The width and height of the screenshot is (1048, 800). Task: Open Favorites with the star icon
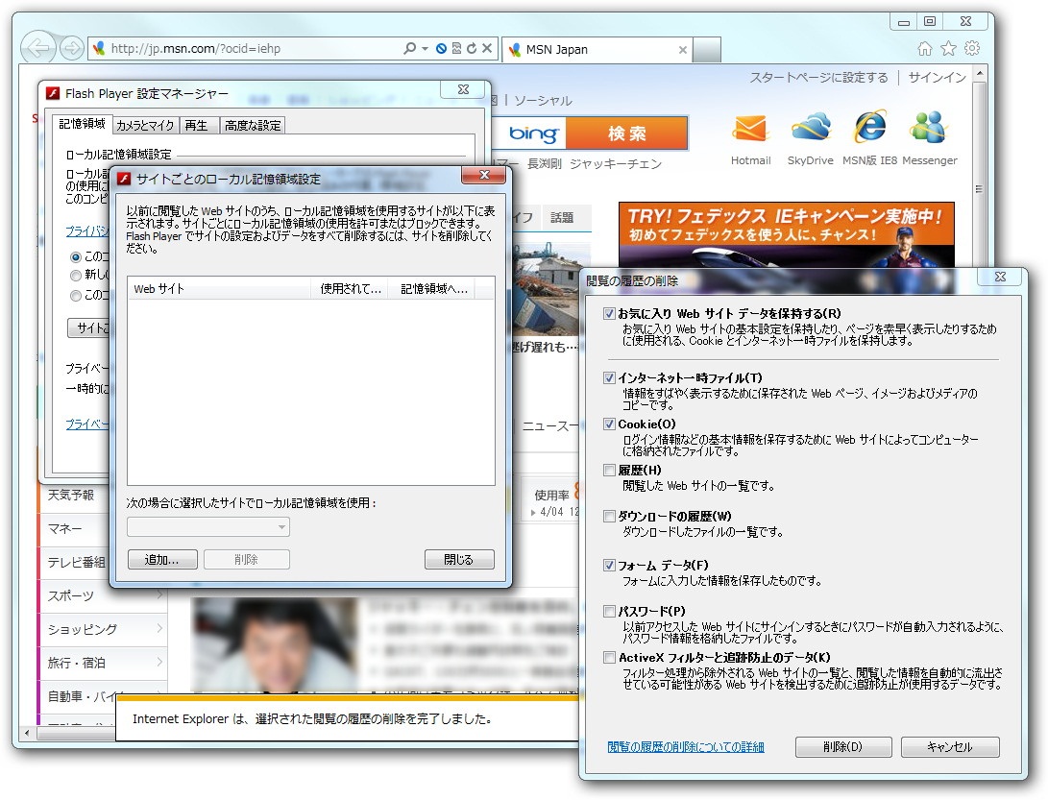[x=947, y=48]
